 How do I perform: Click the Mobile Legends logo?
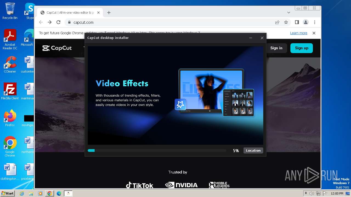click(x=219, y=185)
